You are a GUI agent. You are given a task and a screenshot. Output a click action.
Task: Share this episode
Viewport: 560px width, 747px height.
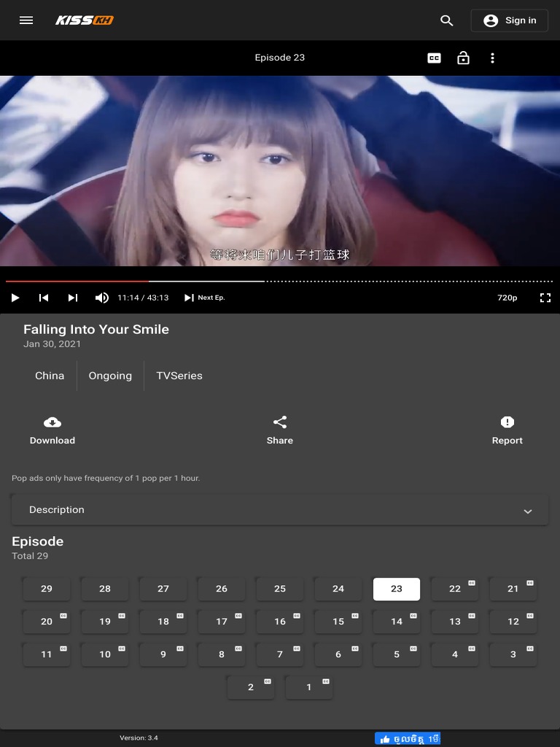click(x=280, y=430)
